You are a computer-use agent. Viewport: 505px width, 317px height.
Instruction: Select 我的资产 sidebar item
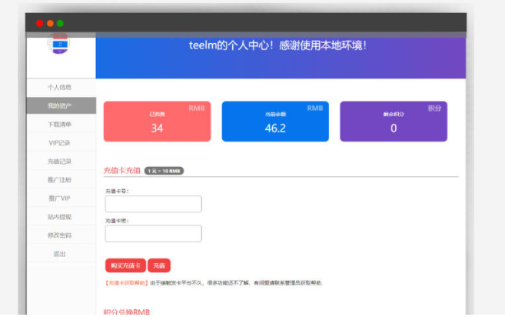(60, 105)
